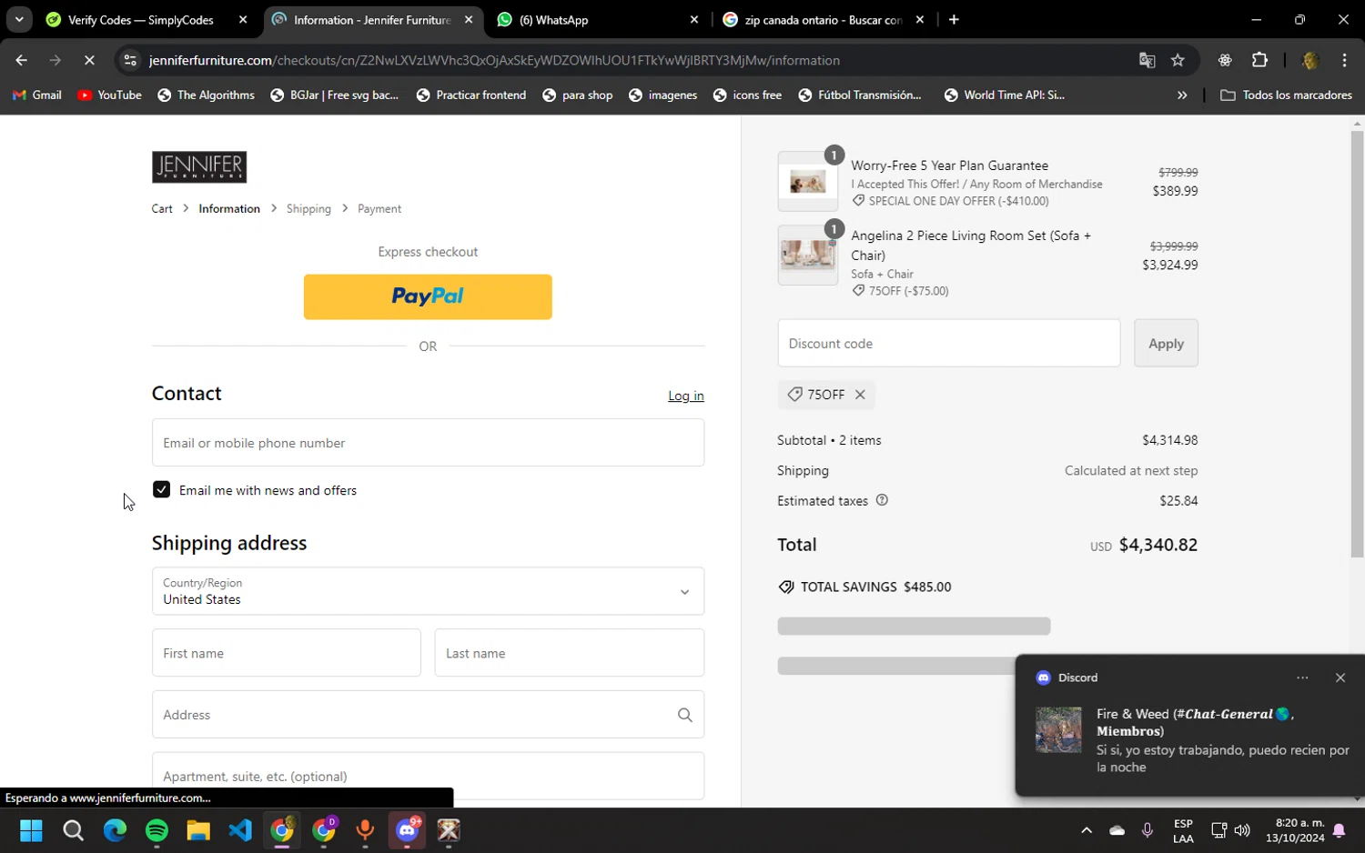
Task: Remove the 75OFF discount tag
Action: (x=860, y=395)
